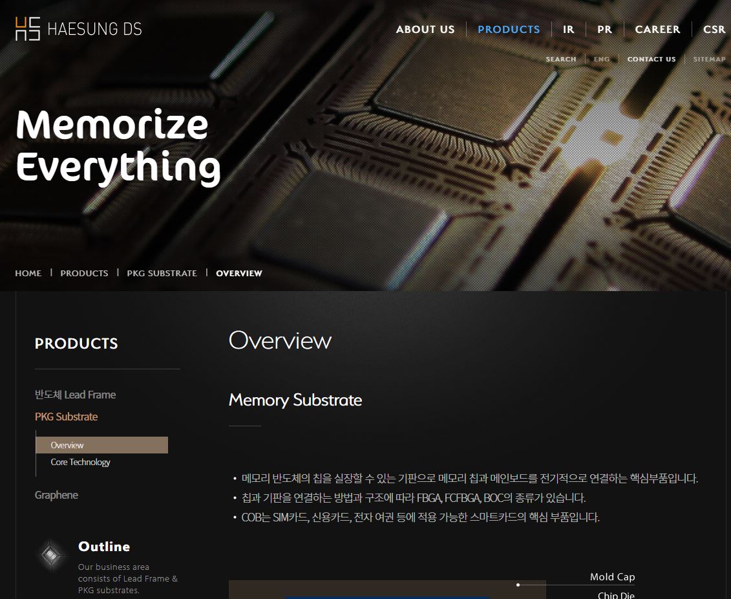731x599 pixels.
Task: Open the CAREER menu
Action: pyautogui.click(x=657, y=29)
